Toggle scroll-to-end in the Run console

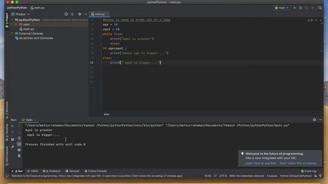pyautogui.click(x=19, y=144)
